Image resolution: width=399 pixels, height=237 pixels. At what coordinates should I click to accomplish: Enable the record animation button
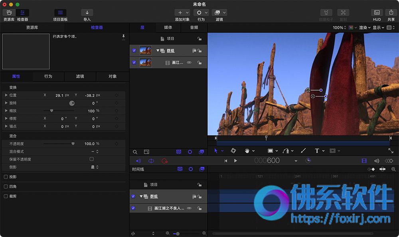click(x=165, y=161)
